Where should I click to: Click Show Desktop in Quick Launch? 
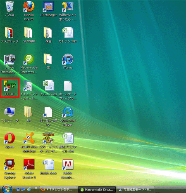click(17, 190)
